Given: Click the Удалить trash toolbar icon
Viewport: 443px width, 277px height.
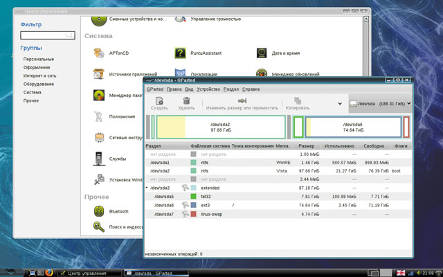Looking at the screenshot, I should 186,100.
